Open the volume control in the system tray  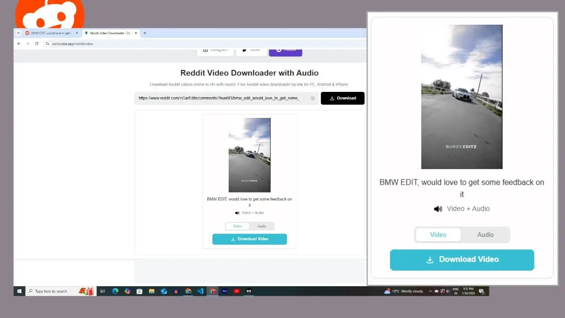pyautogui.click(x=448, y=291)
